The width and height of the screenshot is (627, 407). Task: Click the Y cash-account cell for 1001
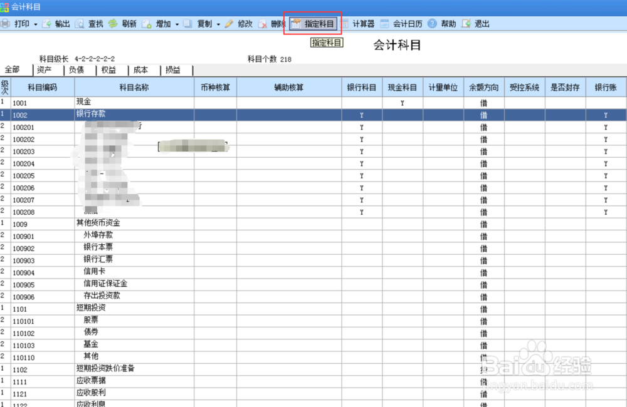pyautogui.click(x=403, y=103)
